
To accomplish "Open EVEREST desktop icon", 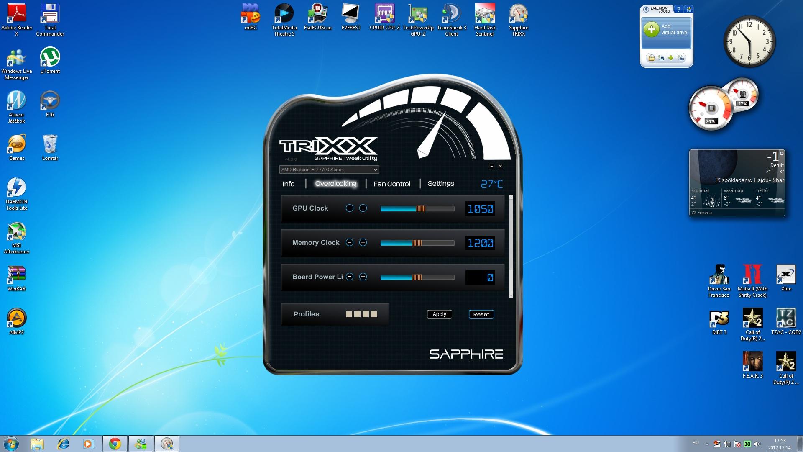I will [x=351, y=17].
